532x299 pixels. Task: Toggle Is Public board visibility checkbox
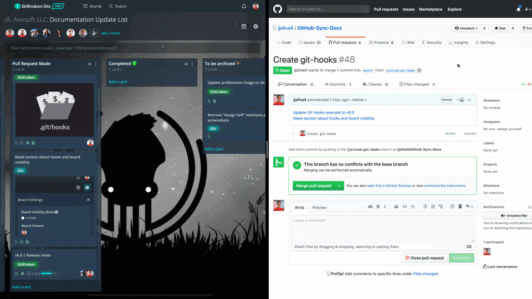coord(23,218)
